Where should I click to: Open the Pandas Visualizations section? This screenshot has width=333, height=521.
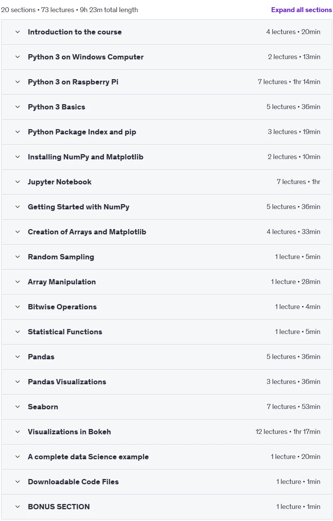tap(166, 382)
